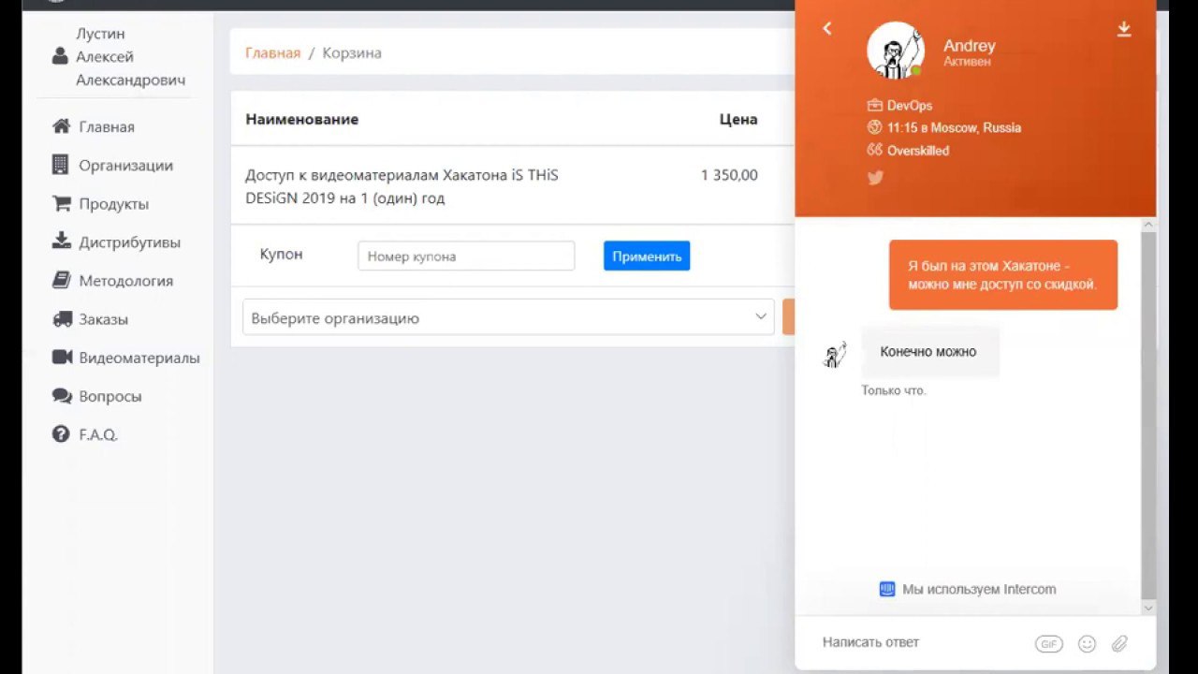1198x674 pixels.
Task: Click the Intercom logo icon
Action: coord(887,589)
